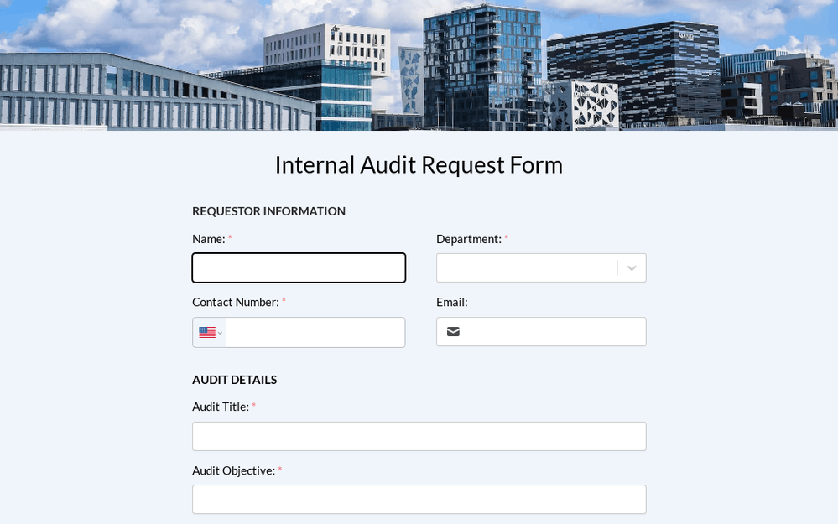838x524 pixels.
Task: Click the Internal Audit Request Form heading
Action: click(419, 164)
